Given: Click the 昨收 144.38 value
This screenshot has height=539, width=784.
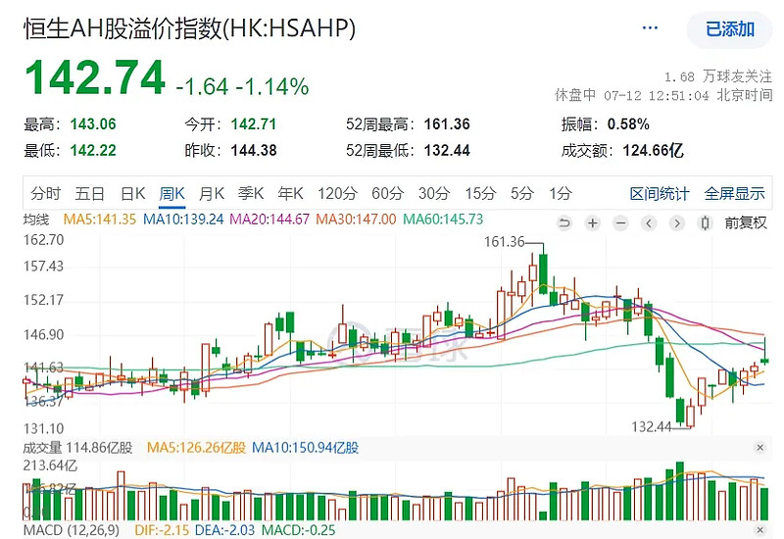Looking at the screenshot, I should pos(254,151).
